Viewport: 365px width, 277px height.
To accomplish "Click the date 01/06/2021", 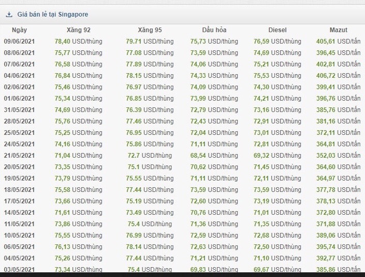I will point(19,99).
